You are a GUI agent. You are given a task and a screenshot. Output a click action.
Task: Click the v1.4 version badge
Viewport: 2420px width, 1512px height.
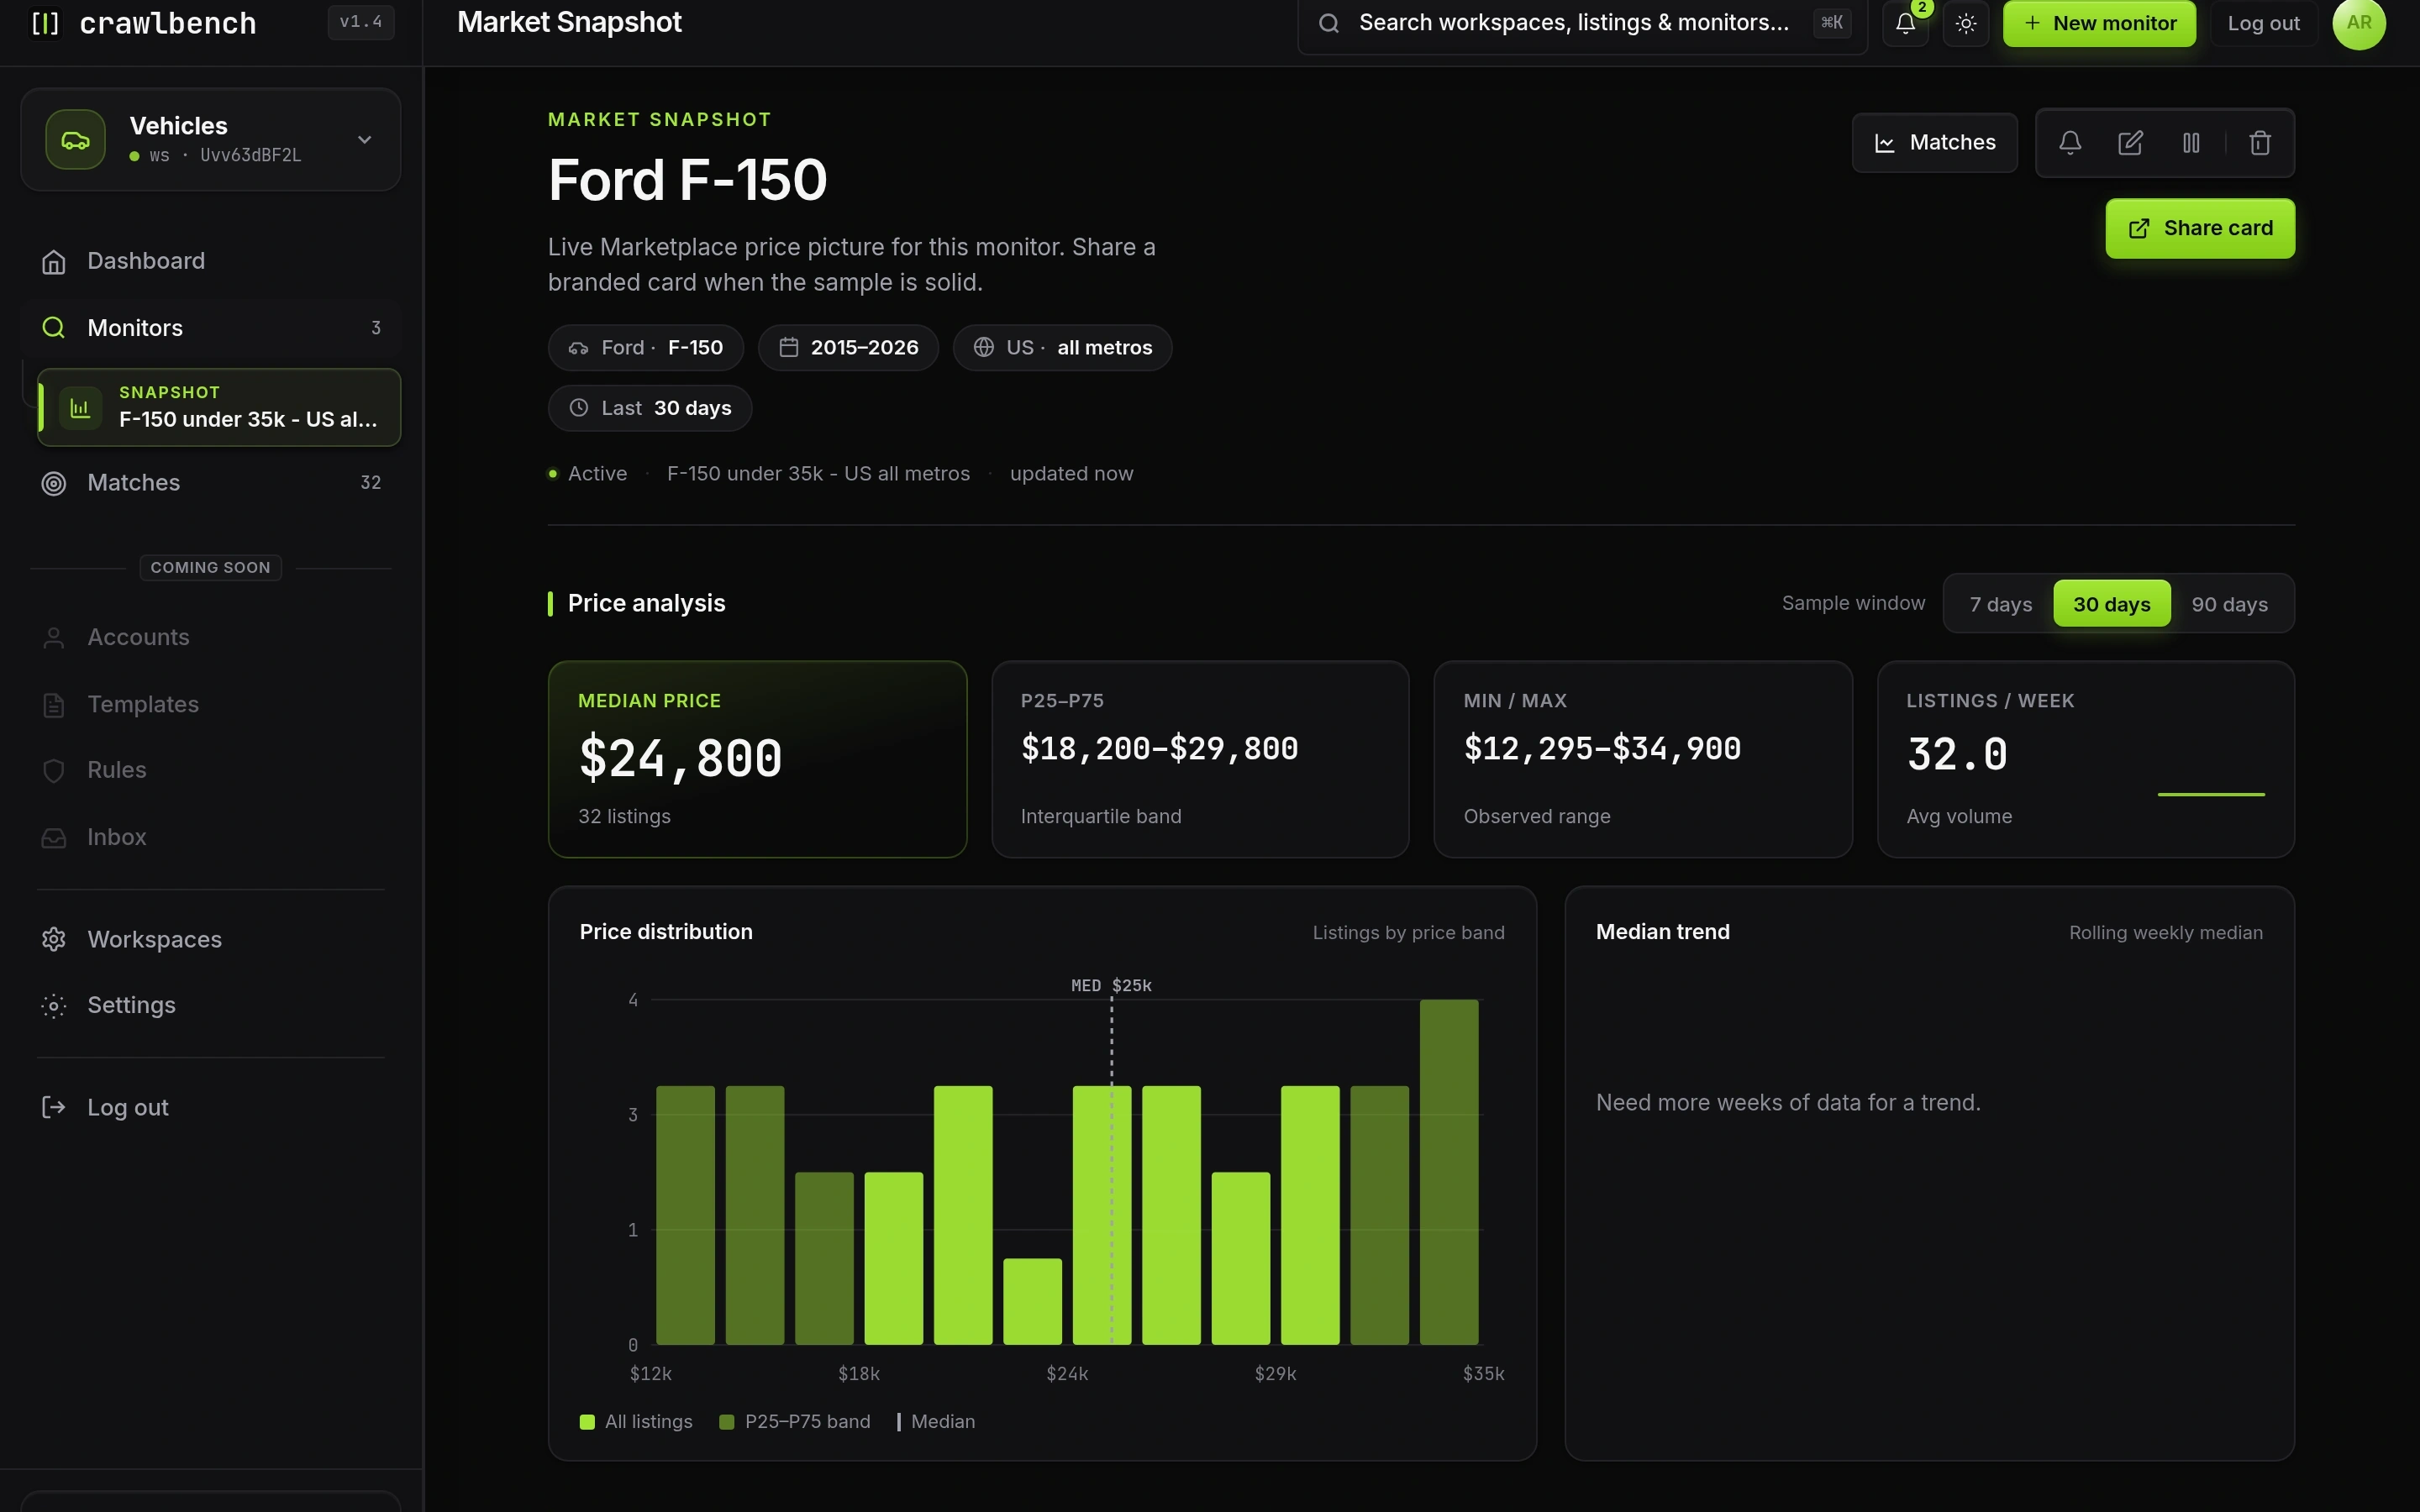pyautogui.click(x=361, y=22)
